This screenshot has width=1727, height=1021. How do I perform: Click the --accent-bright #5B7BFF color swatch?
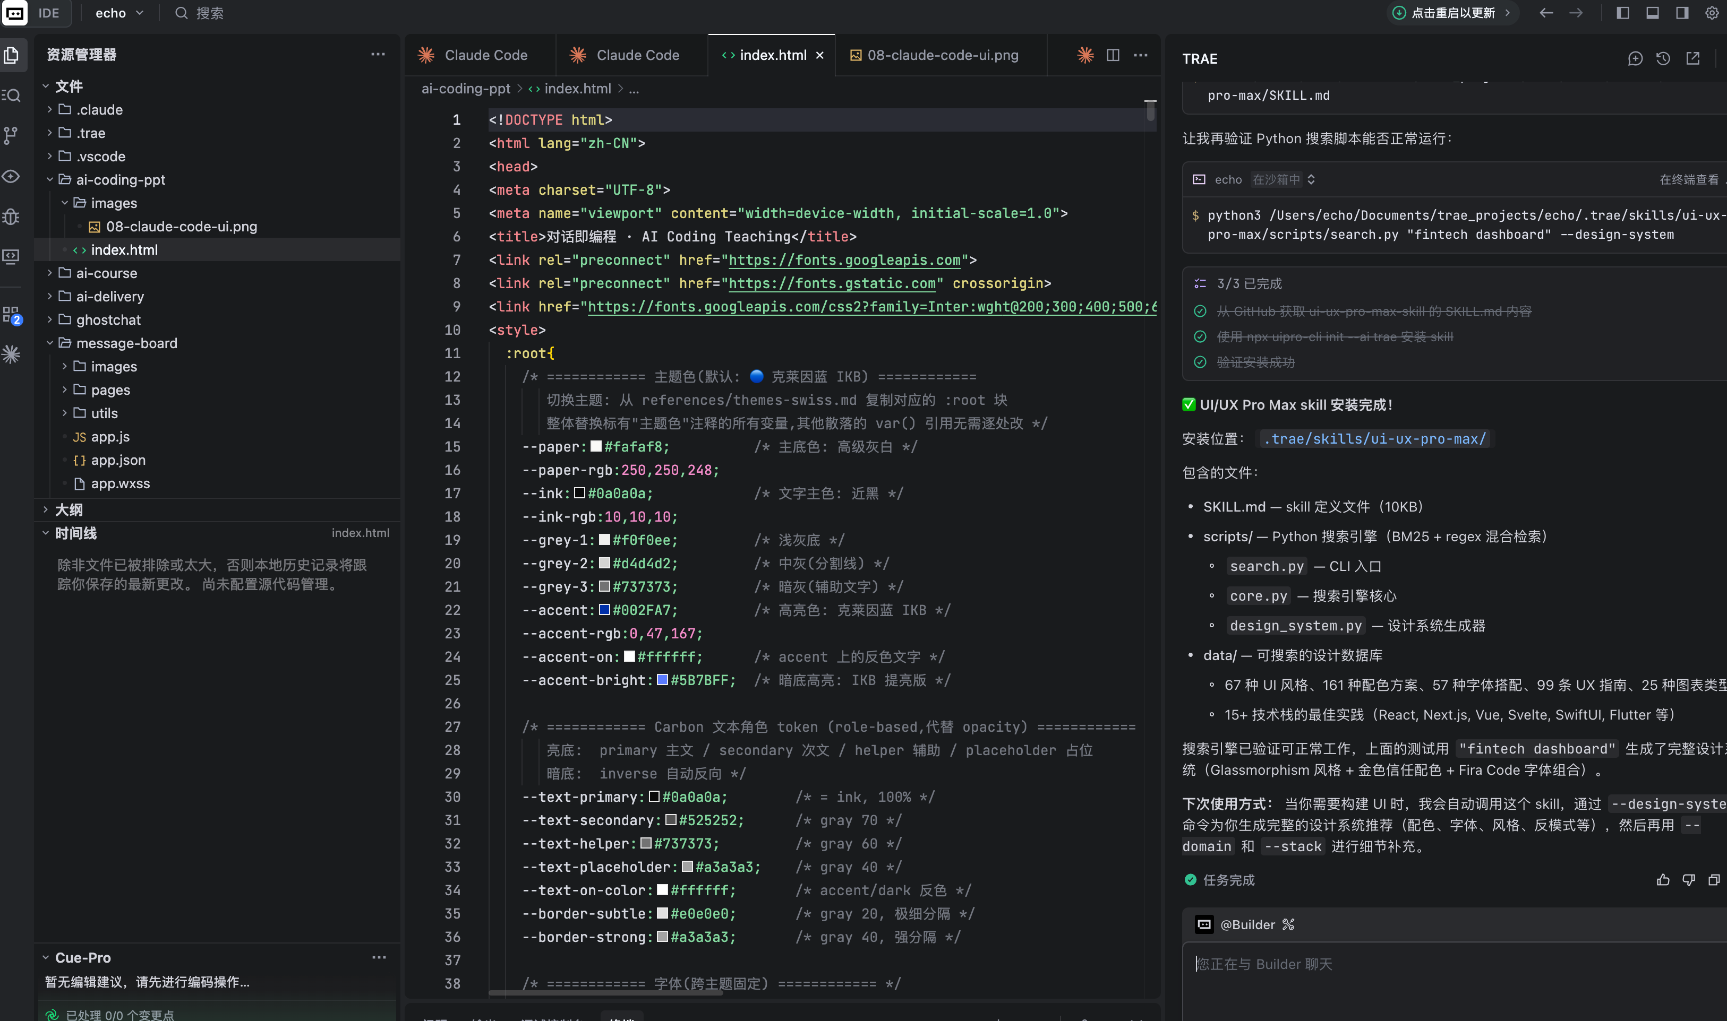tap(662, 680)
